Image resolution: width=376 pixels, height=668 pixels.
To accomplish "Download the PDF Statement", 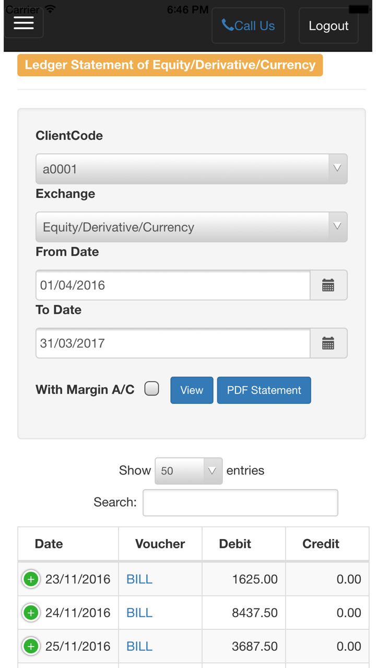I will click(x=264, y=390).
